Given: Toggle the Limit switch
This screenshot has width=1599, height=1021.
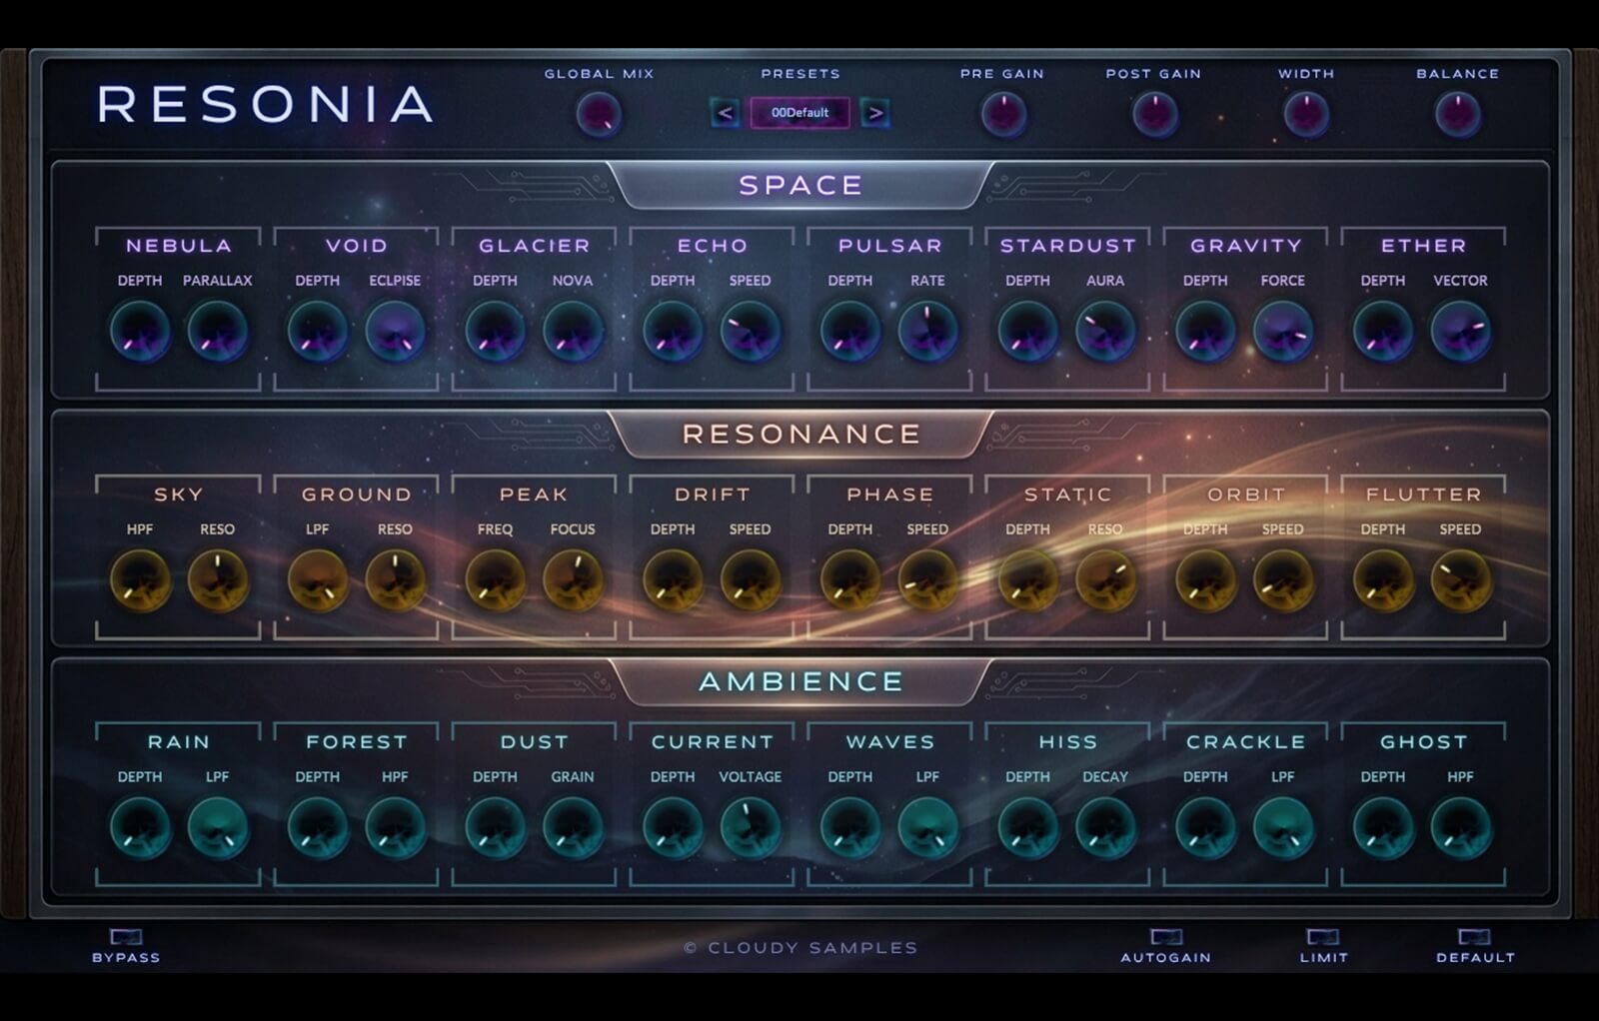Looking at the screenshot, I should pos(1323,936).
